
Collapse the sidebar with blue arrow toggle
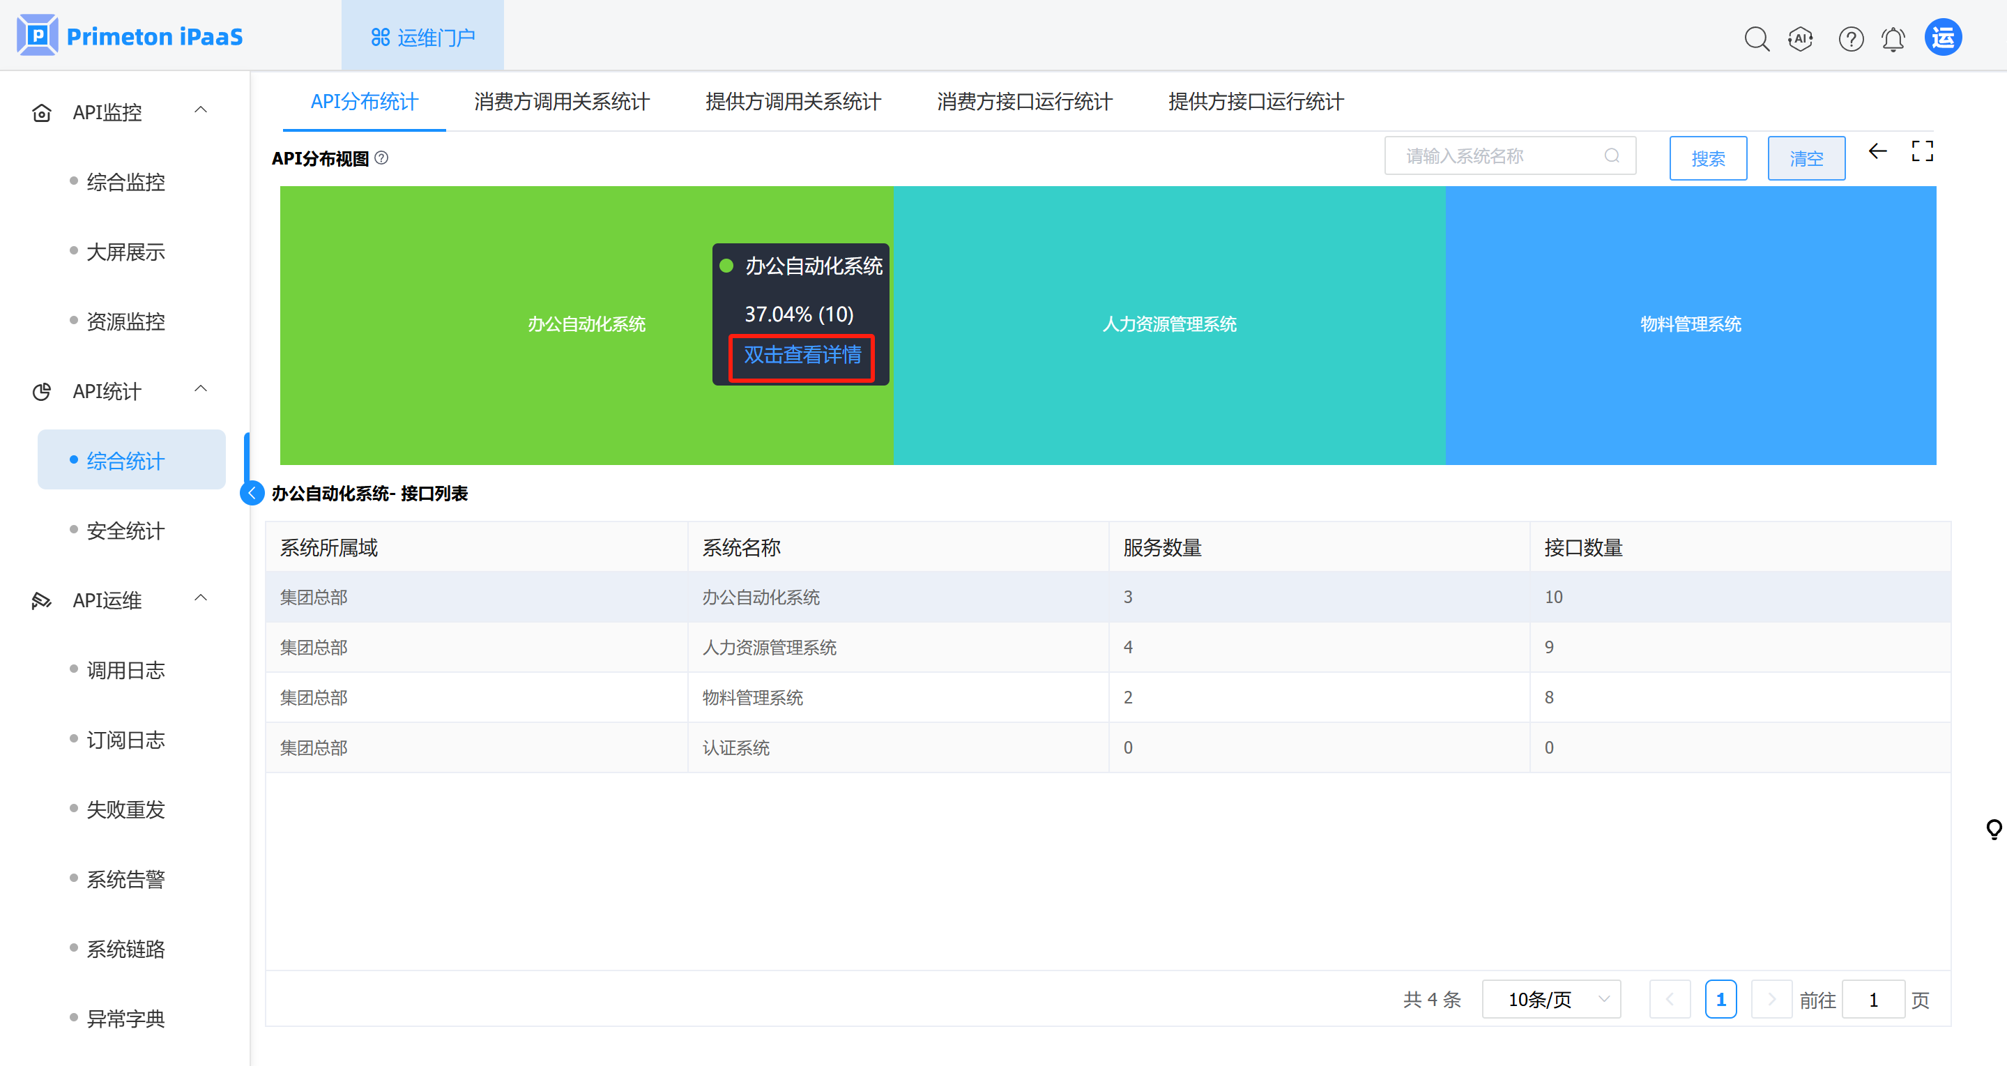[x=252, y=493]
